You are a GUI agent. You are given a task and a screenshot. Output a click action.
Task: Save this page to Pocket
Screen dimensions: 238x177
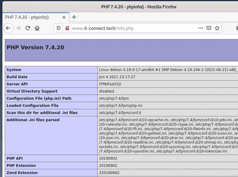tap(208, 28)
